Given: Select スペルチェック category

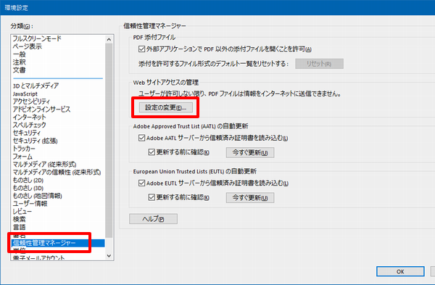Looking at the screenshot, I should tap(29, 125).
